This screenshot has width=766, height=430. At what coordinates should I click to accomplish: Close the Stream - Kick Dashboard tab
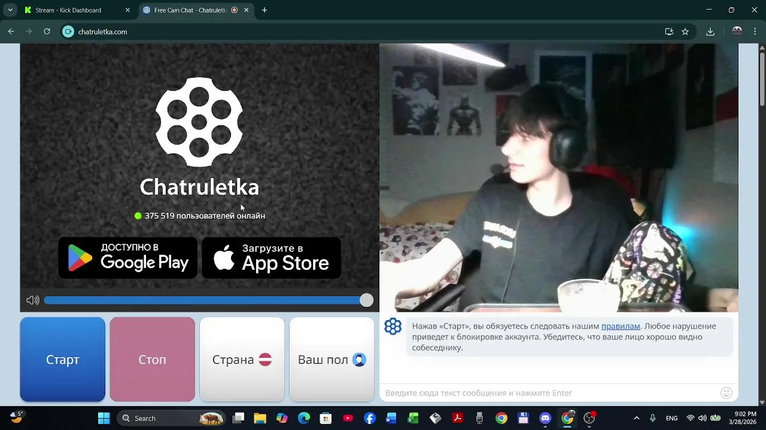pos(127,10)
